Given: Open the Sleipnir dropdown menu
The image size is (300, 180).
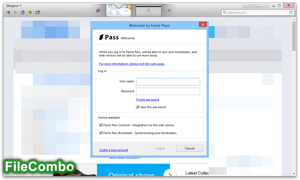Looking at the screenshot, I should [x=14, y=6].
